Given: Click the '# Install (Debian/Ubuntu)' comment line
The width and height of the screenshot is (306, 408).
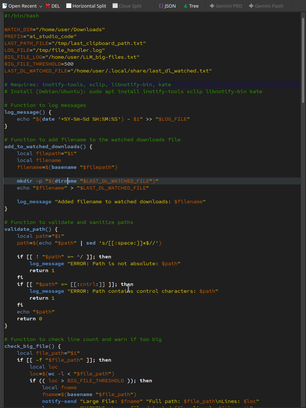Looking at the screenshot, I should (x=133, y=92).
